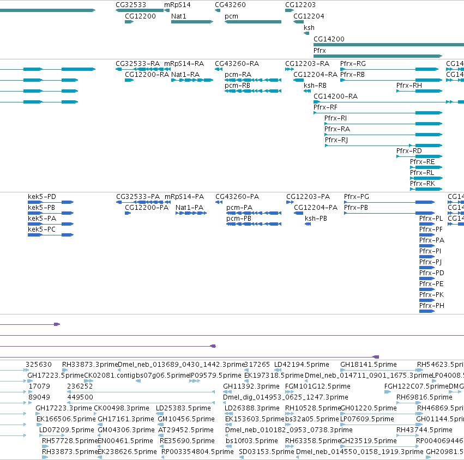Image resolution: width=464 pixels, height=460 pixels.
Task: Click the ksh-PB protein label
Action: tap(316, 219)
